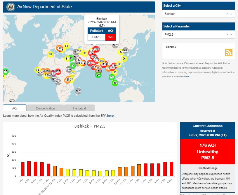
Task: Select the green map marker showing 50
Action: pos(115,83)
